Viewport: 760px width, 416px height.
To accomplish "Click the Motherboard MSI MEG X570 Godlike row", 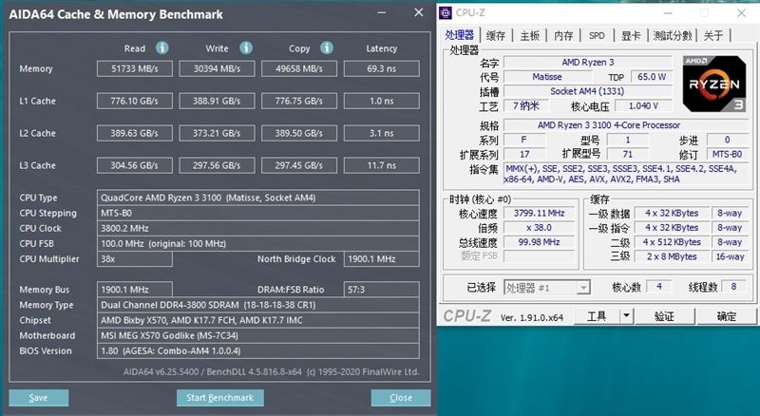I will 257,335.
